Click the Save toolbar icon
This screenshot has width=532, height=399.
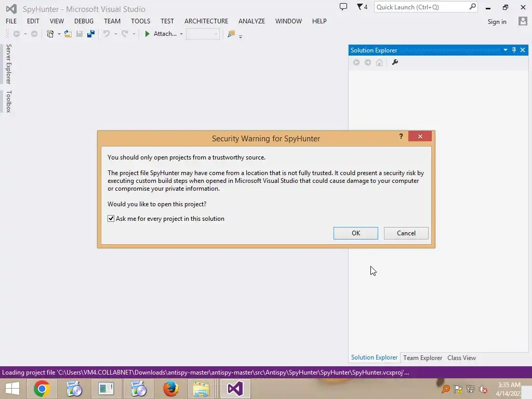point(79,34)
